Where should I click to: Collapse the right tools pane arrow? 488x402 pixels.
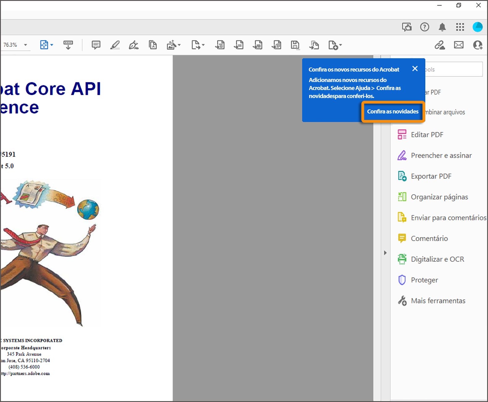pos(385,253)
